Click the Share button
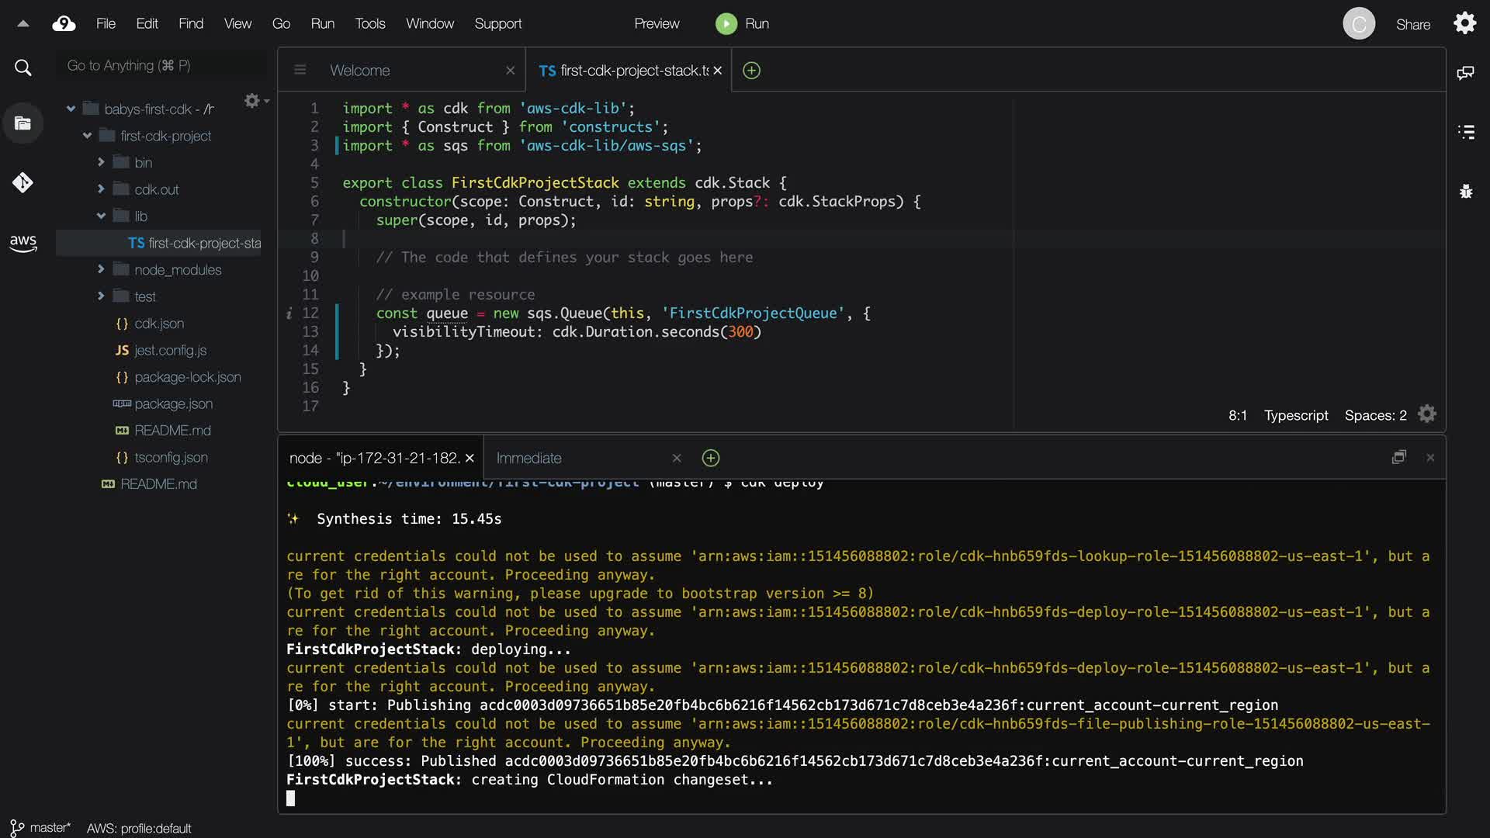This screenshot has height=838, width=1490. [x=1412, y=24]
